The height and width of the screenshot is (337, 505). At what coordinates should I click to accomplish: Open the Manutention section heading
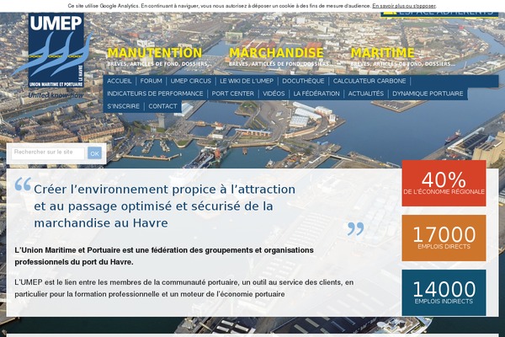pos(155,53)
